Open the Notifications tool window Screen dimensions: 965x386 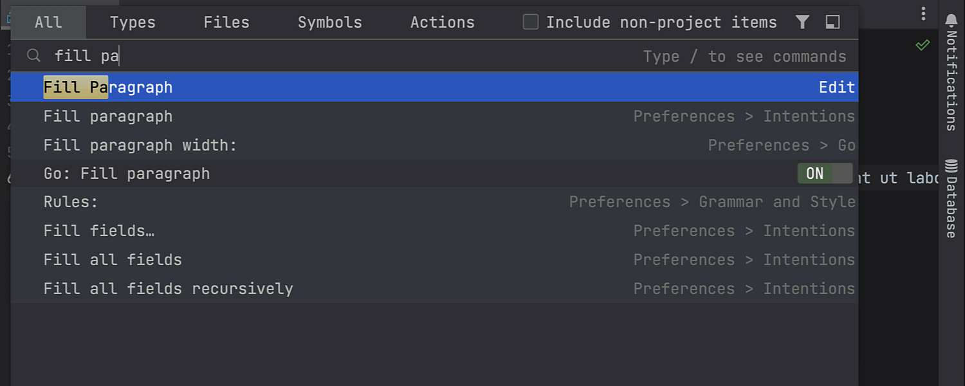[951, 72]
